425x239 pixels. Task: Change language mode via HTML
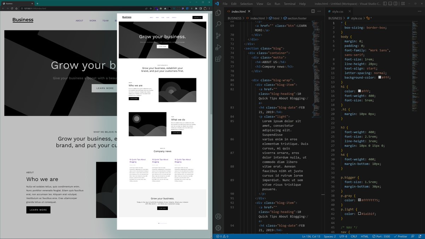(x=364, y=236)
